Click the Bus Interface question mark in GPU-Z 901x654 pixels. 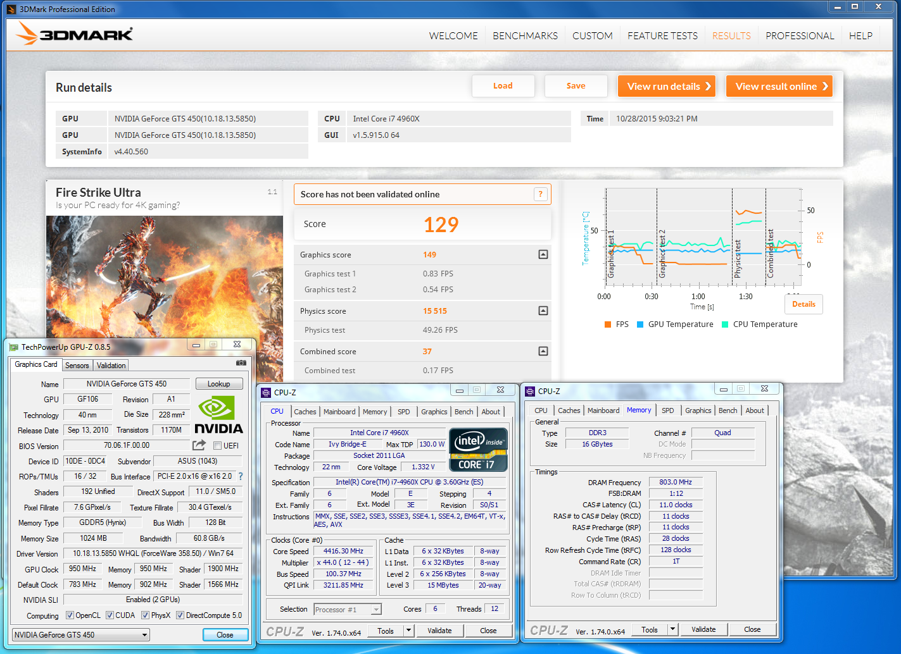tap(241, 476)
